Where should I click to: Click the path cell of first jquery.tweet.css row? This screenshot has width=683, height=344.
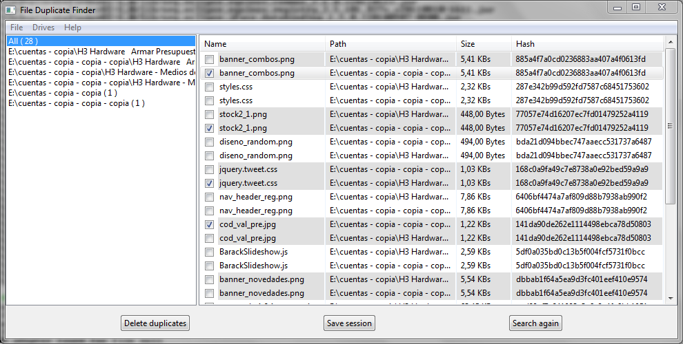click(390, 169)
